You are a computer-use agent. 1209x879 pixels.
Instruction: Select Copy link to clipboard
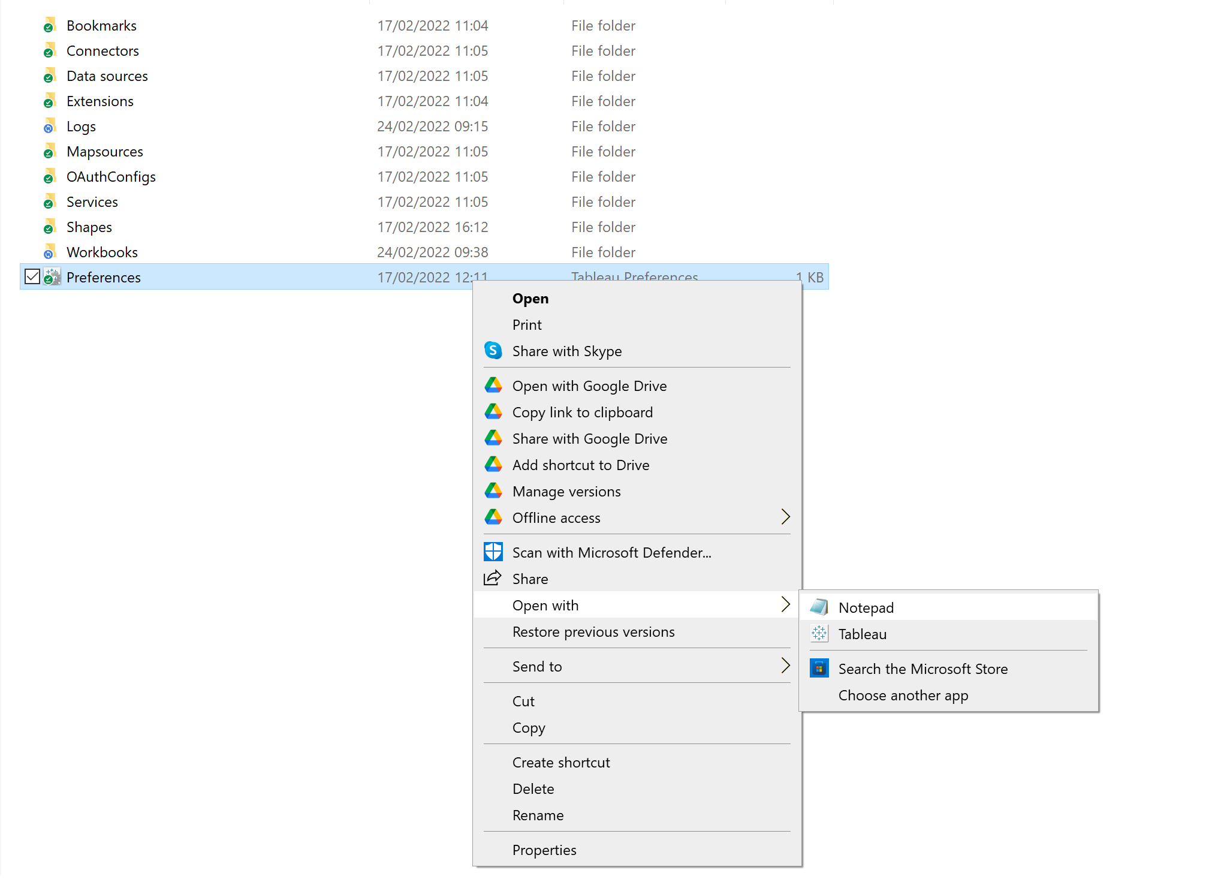(x=582, y=412)
